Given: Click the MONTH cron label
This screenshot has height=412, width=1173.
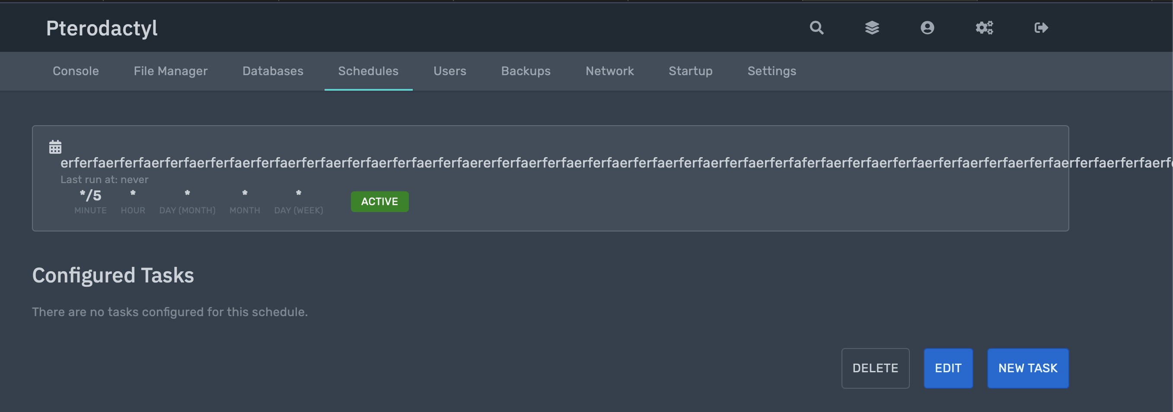Looking at the screenshot, I should (x=245, y=210).
